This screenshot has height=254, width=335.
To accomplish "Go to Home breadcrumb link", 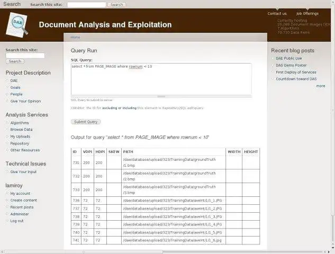I will [75, 38].
